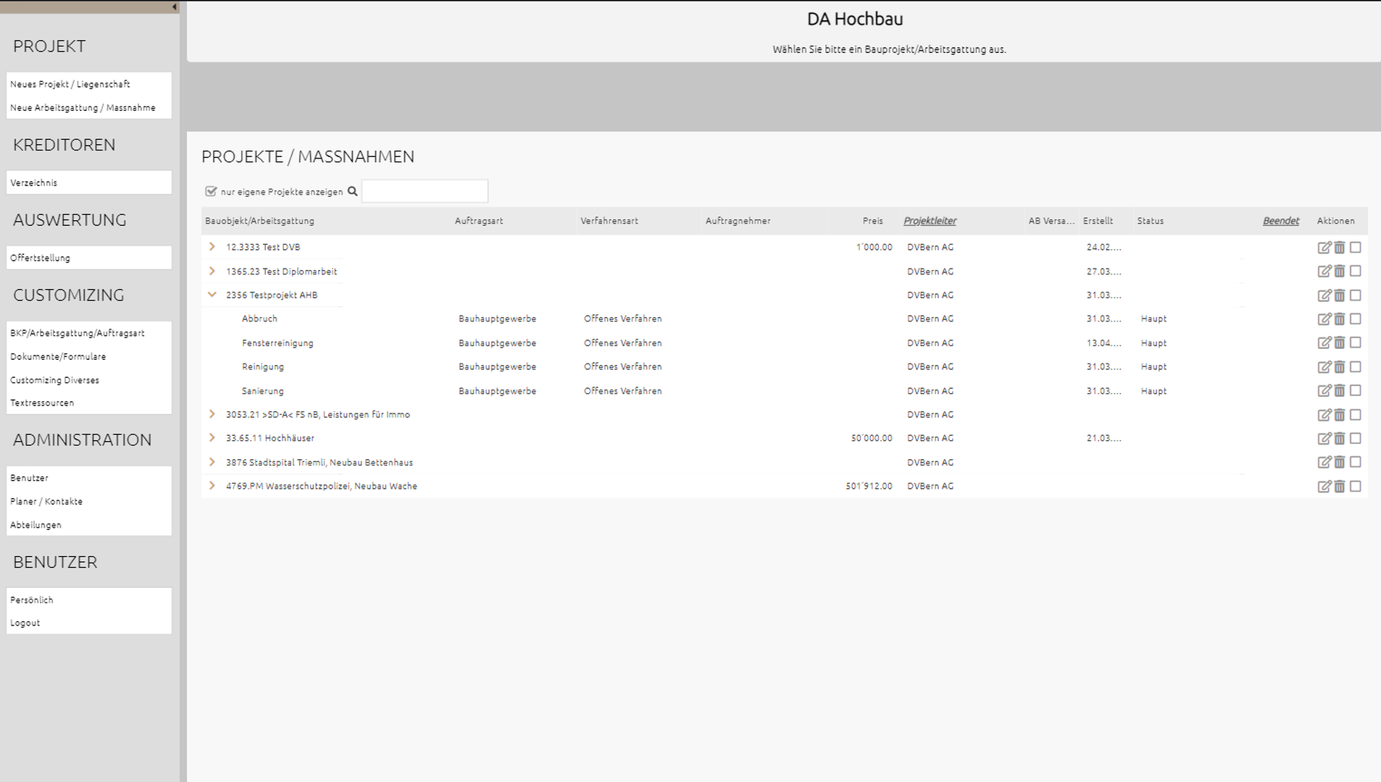This screenshot has height=782, width=1381.
Task: Expand the 12.3333 Test DVB project
Action: 212,247
